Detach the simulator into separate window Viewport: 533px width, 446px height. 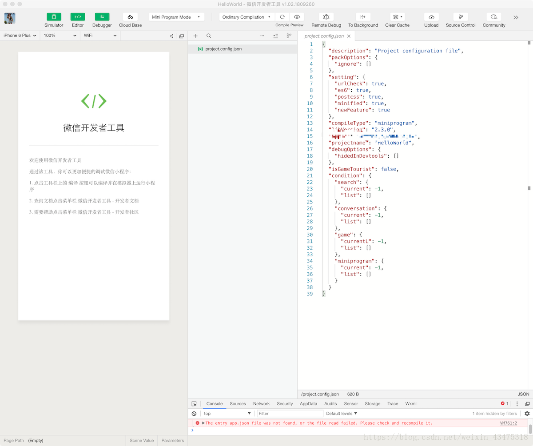coord(181,36)
